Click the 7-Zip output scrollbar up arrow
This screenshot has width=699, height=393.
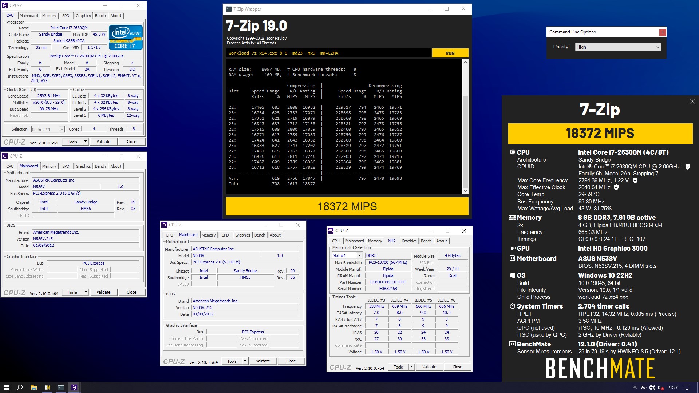pyautogui.click(x=465, y=62)
